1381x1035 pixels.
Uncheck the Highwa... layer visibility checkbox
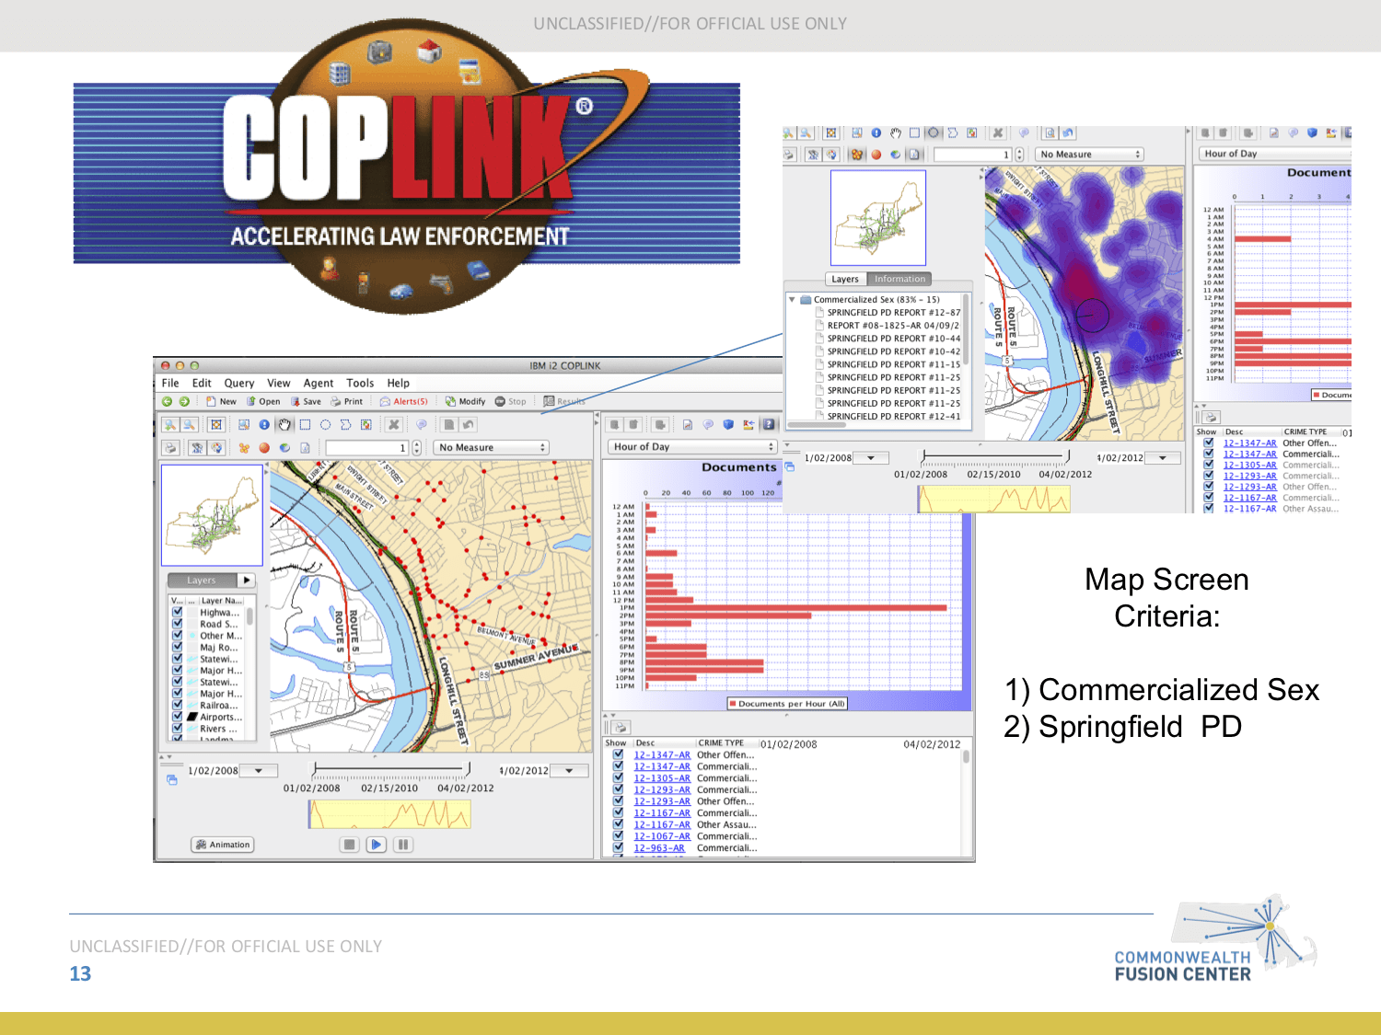tap(177, 612)
